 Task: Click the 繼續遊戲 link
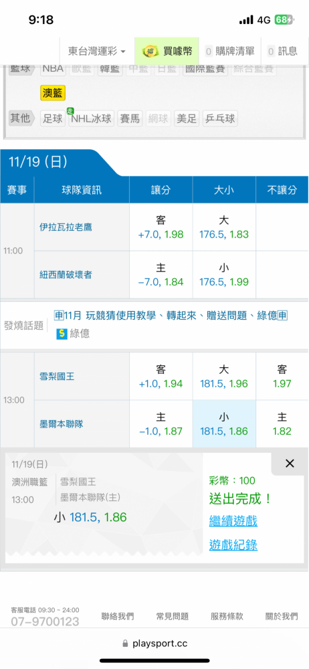tap(233, 521)
